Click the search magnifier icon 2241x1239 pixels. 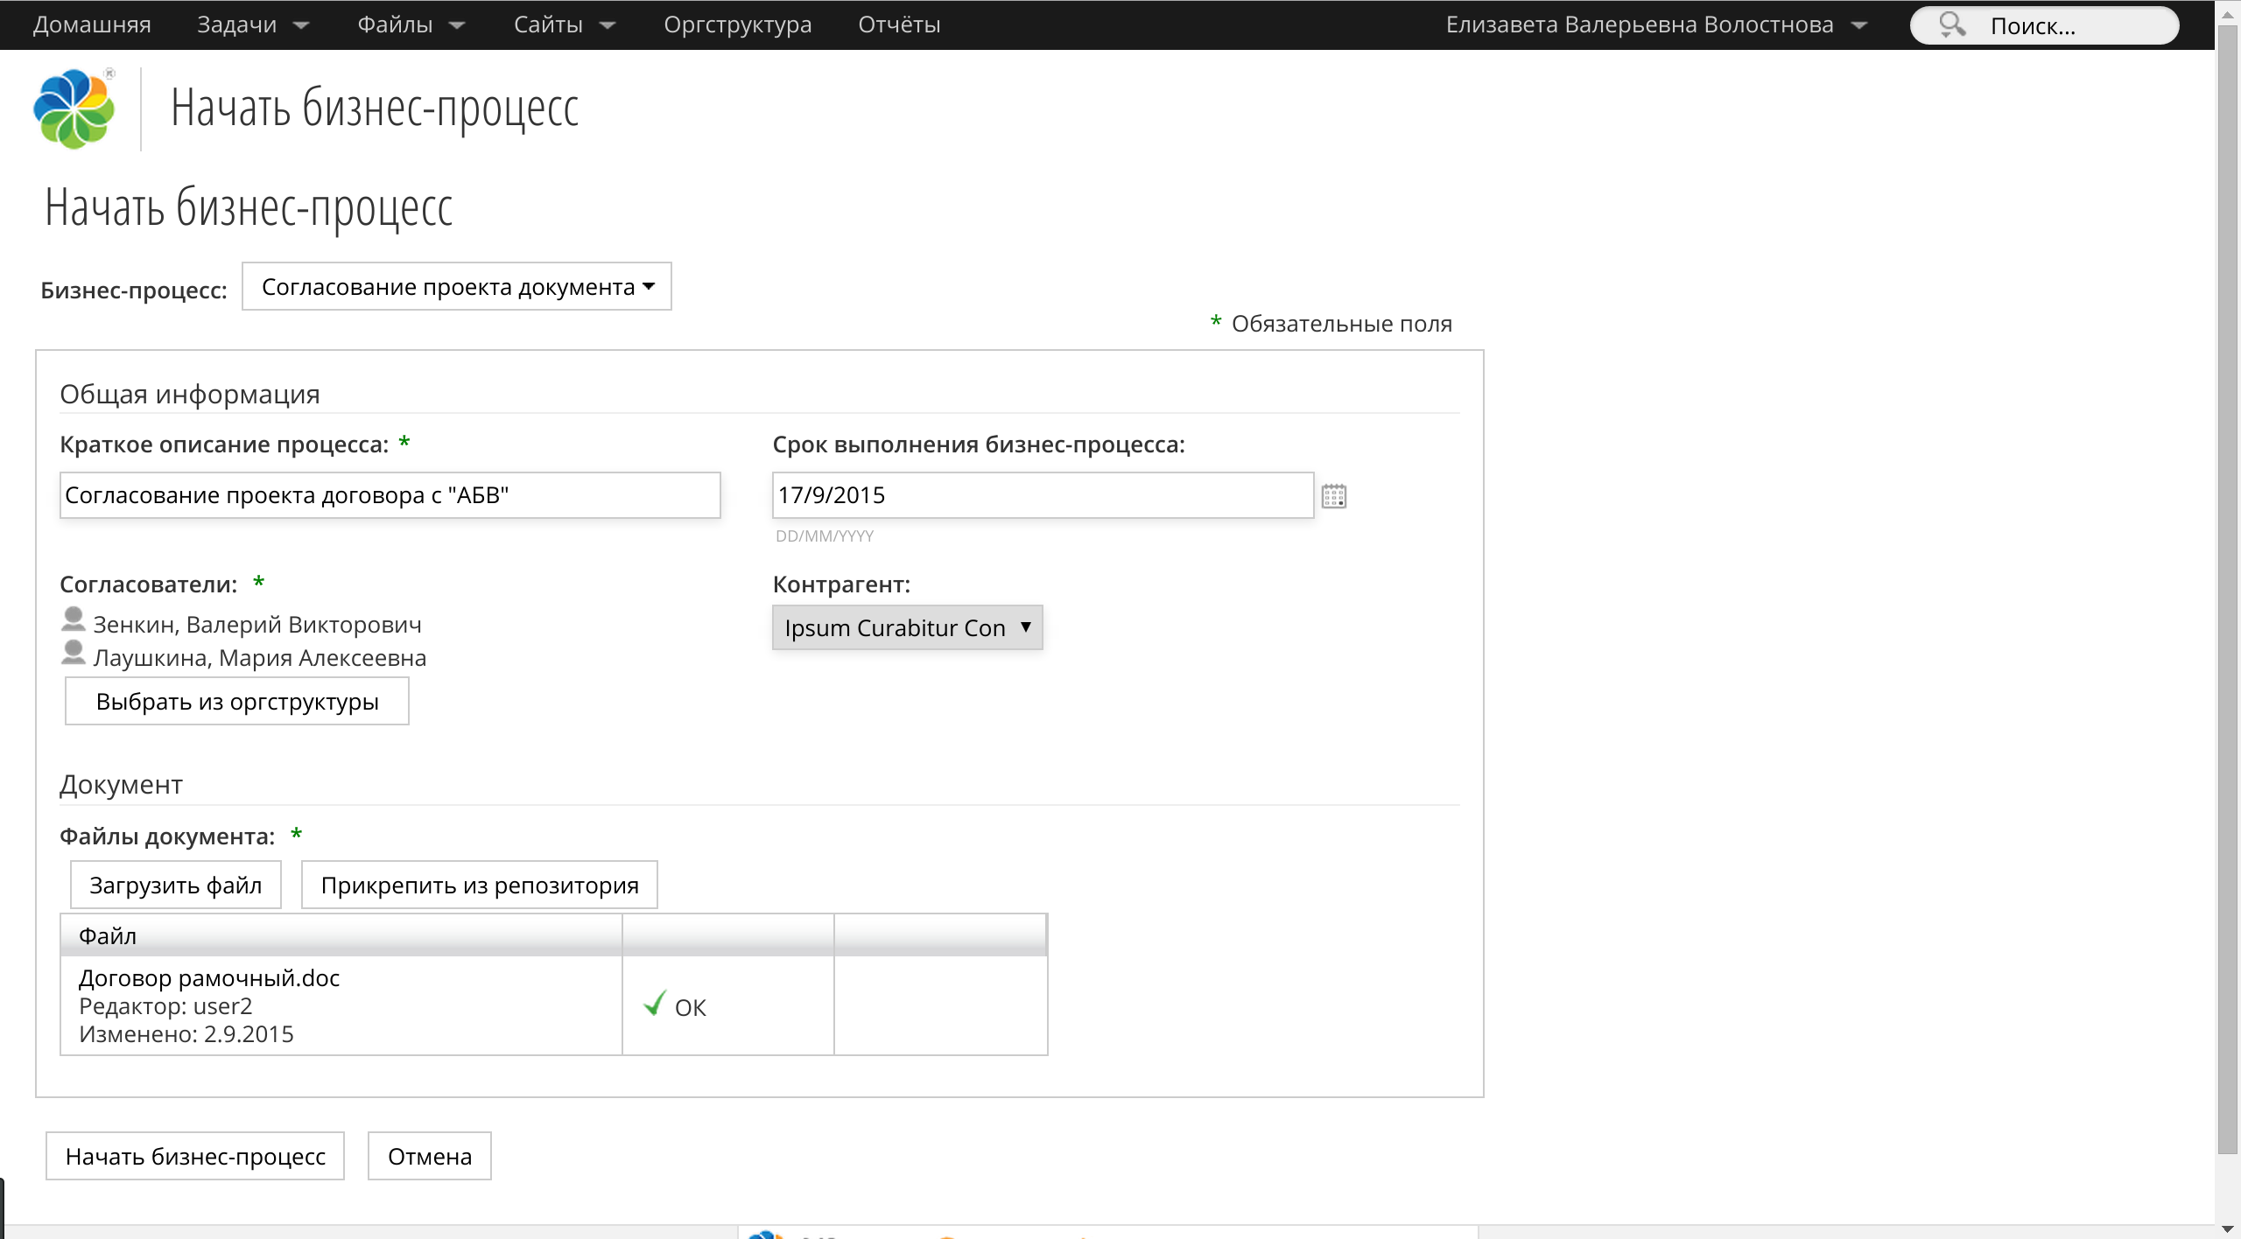point(1951,24)
